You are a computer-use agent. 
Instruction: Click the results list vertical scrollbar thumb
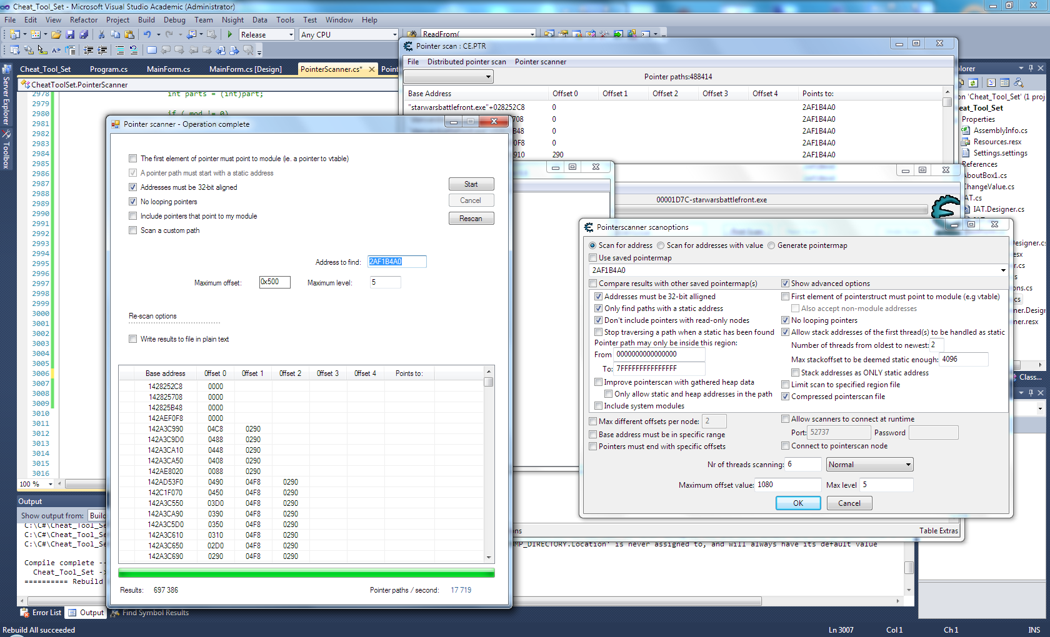tap(489, 382)
